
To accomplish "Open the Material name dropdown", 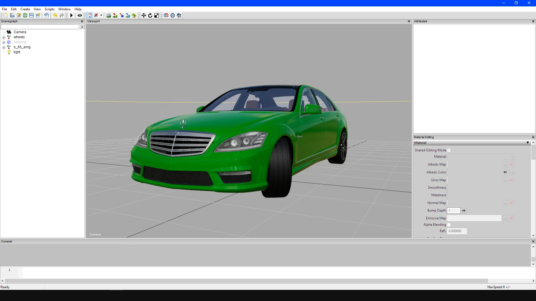I will (x=512, y=157).
